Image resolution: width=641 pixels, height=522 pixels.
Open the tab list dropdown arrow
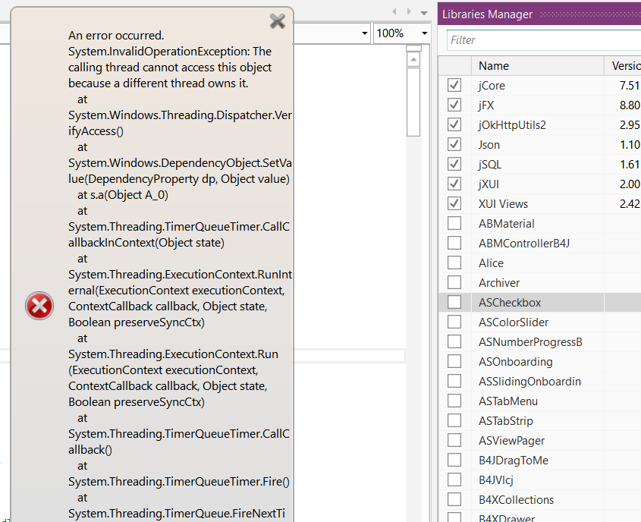[x=424, y=13]
